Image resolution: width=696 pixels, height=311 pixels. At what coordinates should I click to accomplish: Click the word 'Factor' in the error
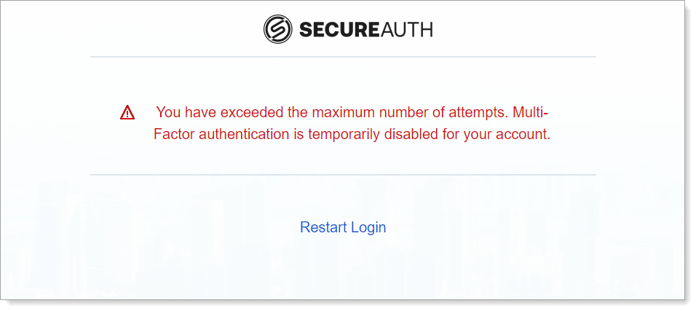[x=174, y=134]
